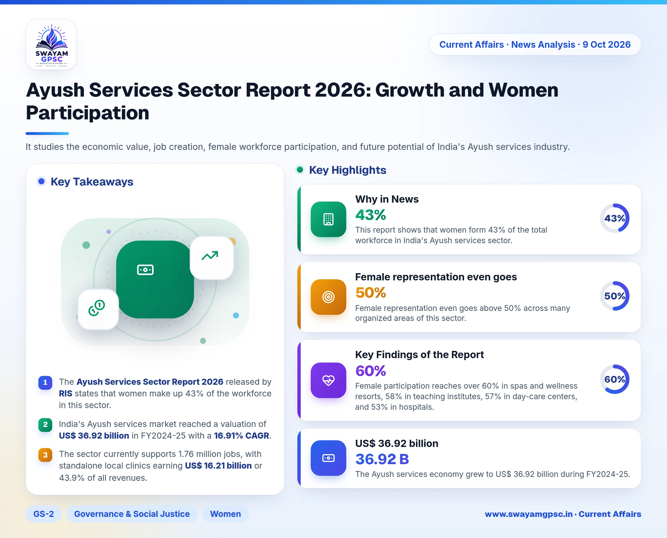The height and width of the screenshot is (538, 667).
Task: Click the bold US$ 36.92 billion text in takeaway 2
Action: (94, 435)
